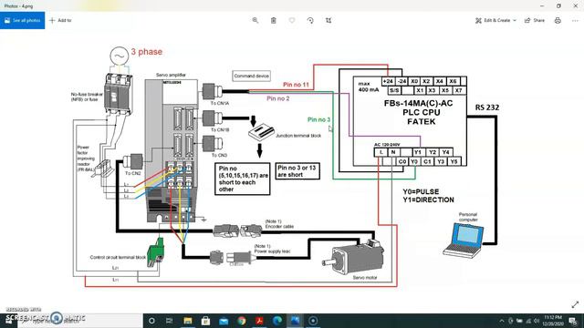Click the Command device label in the diagram

pos(252,76)
